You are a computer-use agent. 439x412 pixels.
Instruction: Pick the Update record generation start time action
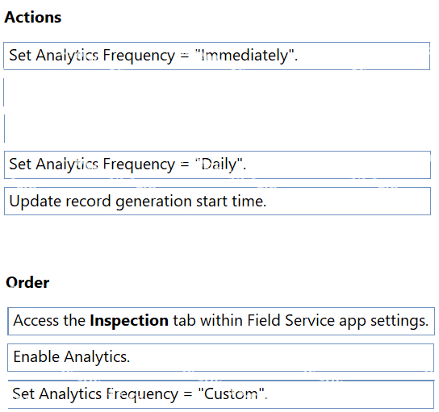pyautogui.click(x=217, y=201)
